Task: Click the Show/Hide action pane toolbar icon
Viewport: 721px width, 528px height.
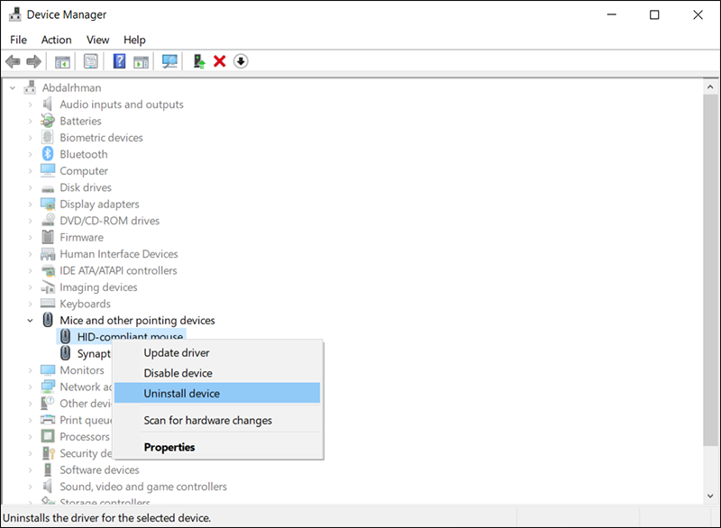Action: pos(141,61)
